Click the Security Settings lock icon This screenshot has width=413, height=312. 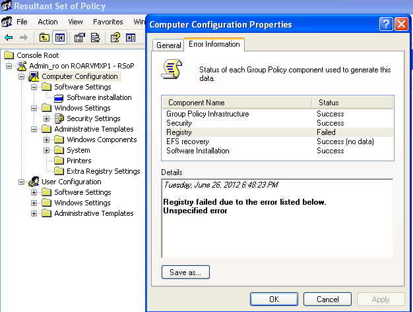[59, 118]
